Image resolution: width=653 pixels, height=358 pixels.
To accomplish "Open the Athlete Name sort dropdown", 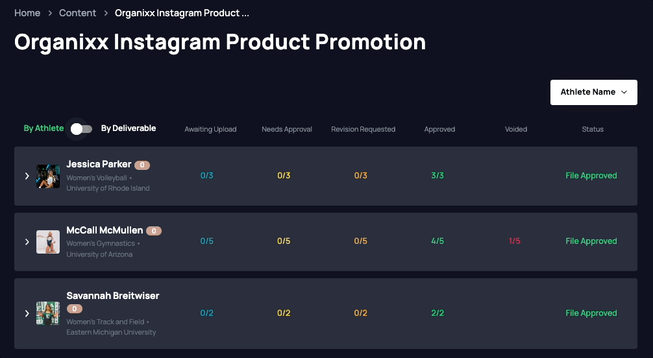I will [x=593, y=92].
